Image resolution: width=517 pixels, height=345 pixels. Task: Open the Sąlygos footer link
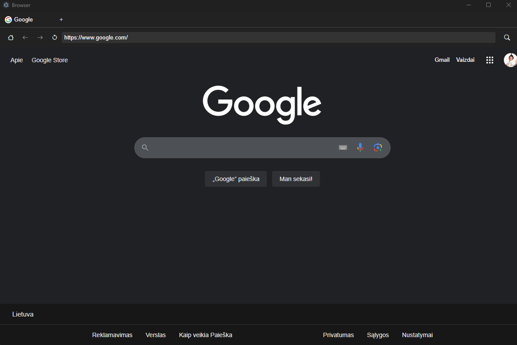(378, 335)
